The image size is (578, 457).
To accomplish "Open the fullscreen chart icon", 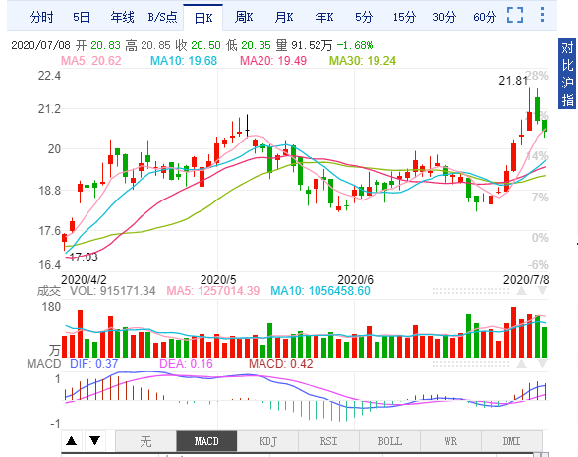I will (x=515, y=15).
